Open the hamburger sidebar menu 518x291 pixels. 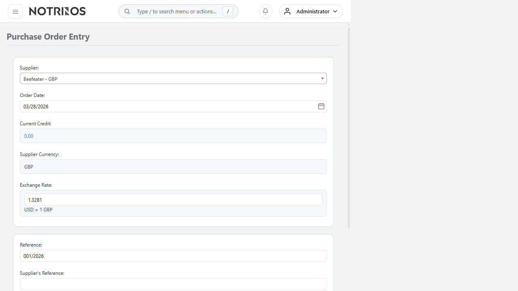click(15, 11)
